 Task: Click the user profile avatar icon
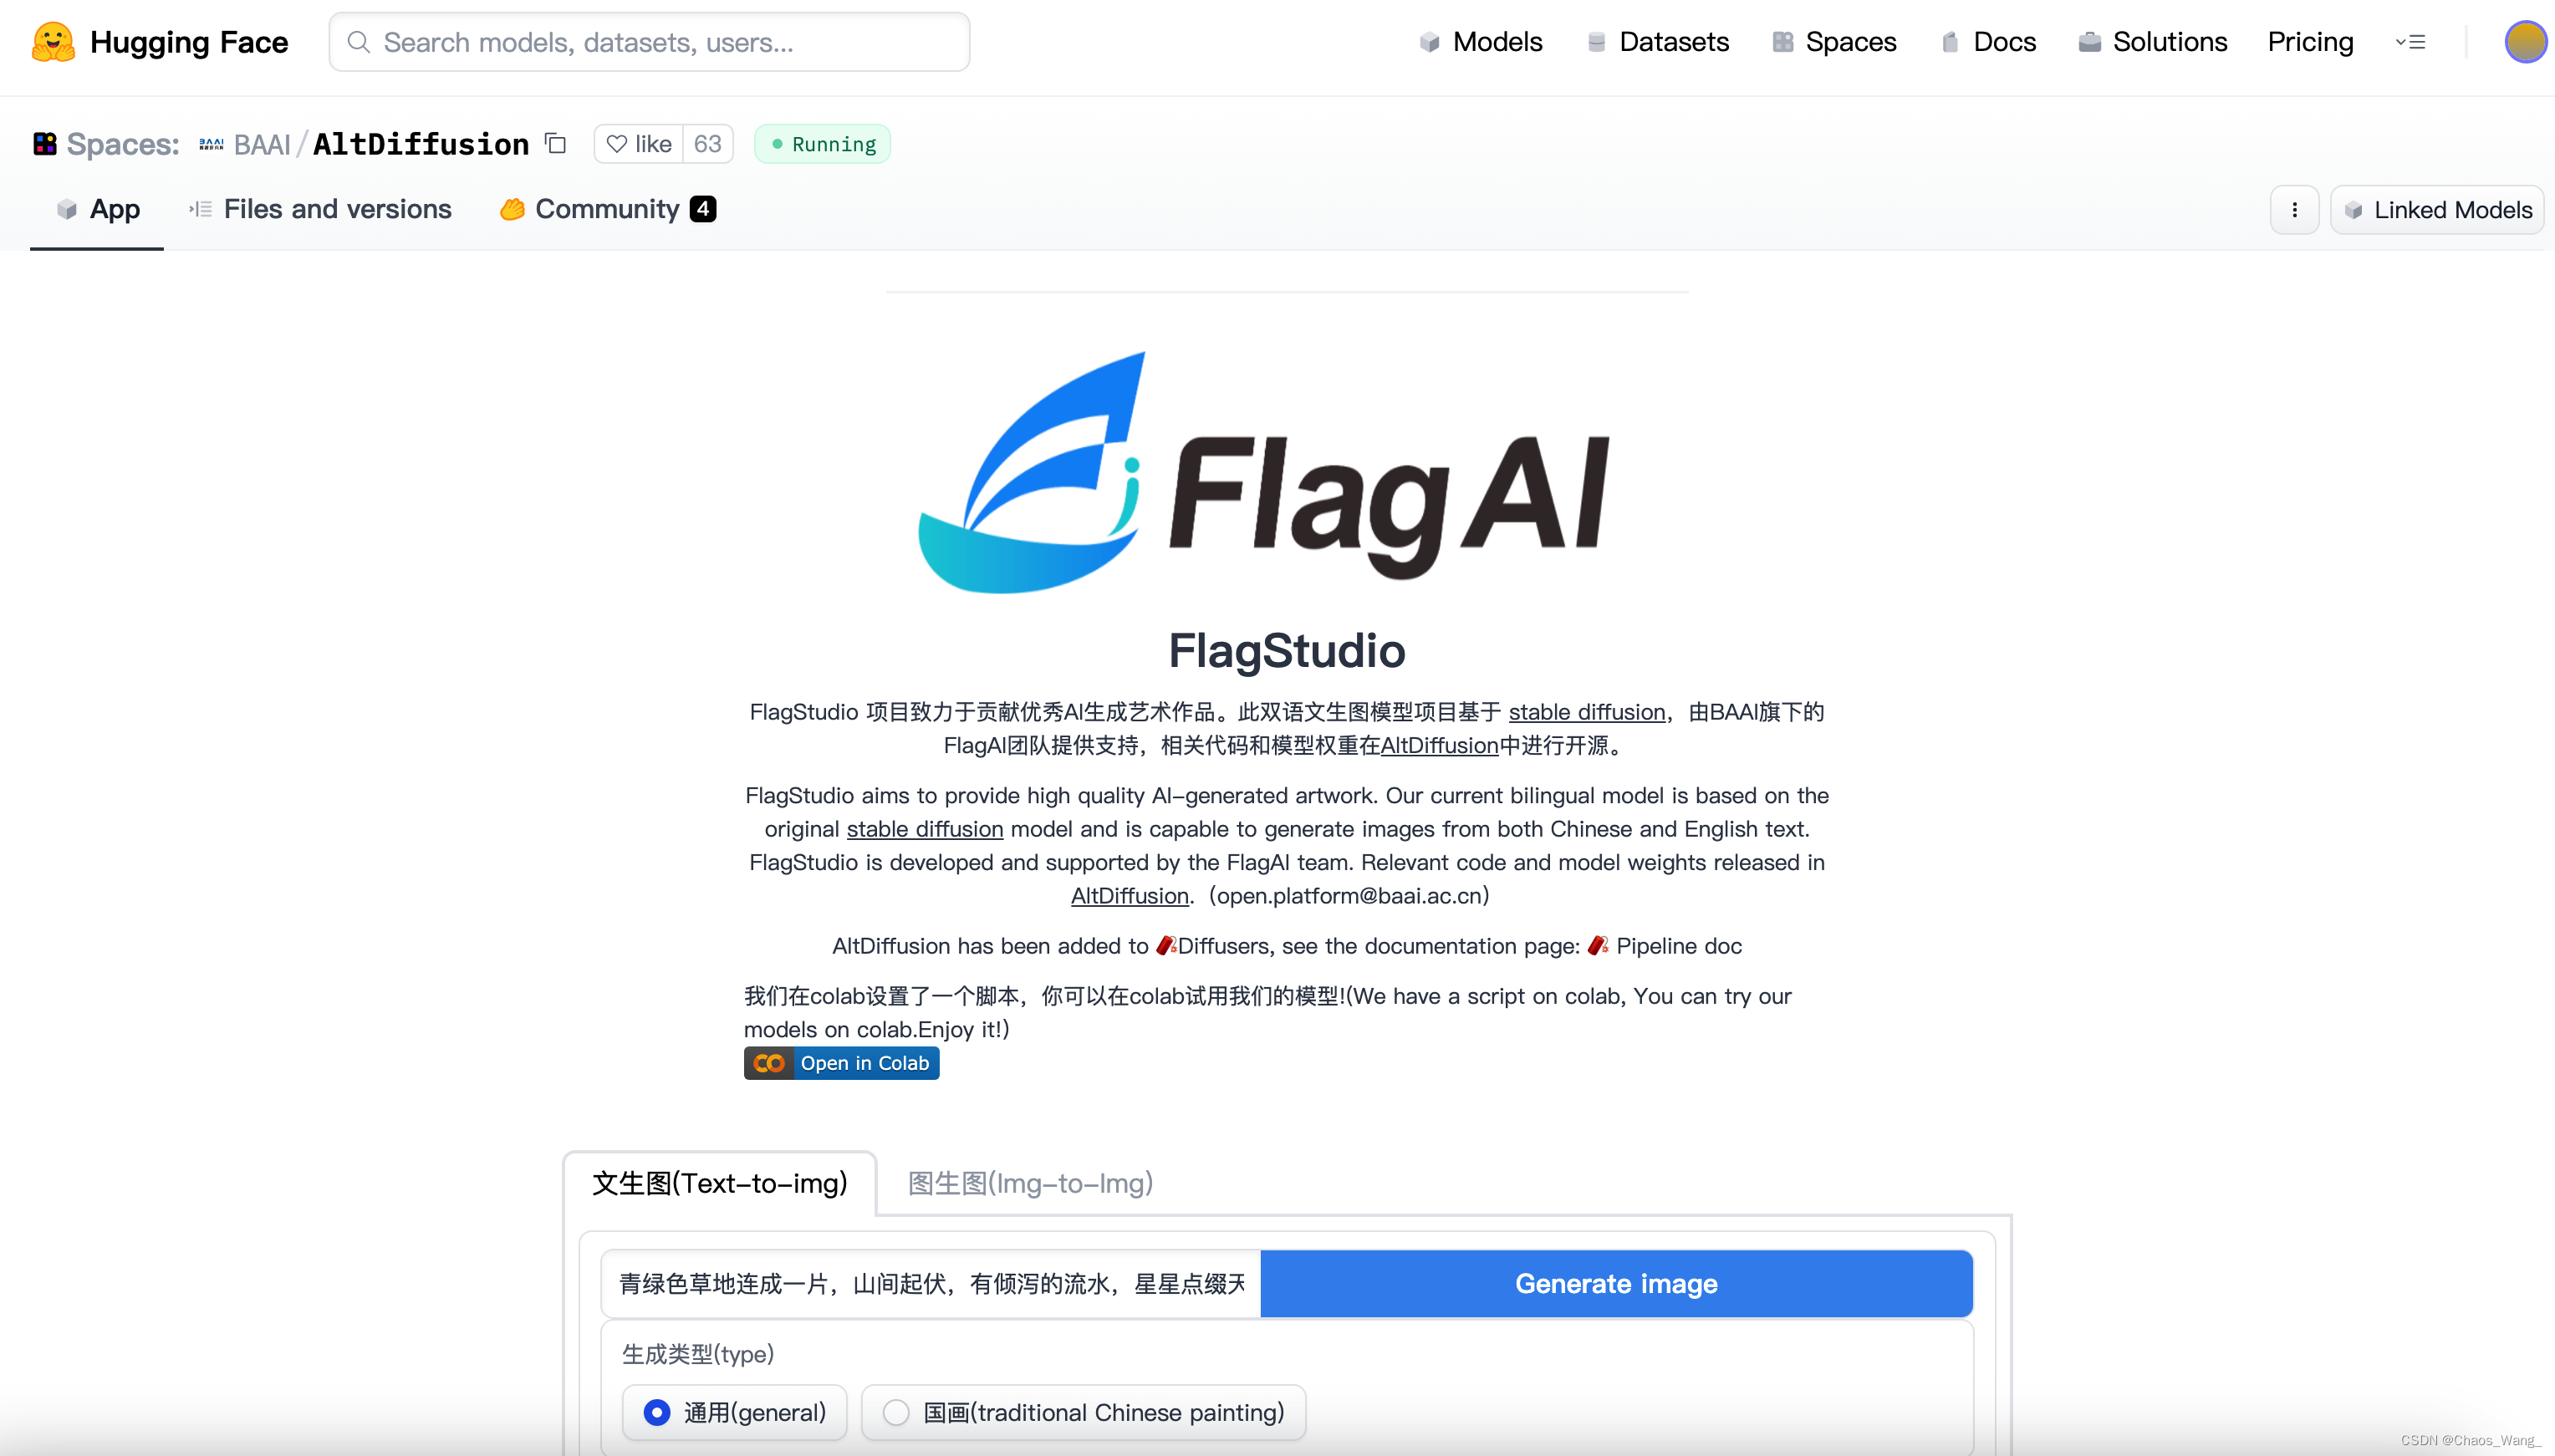[2522, 42]
